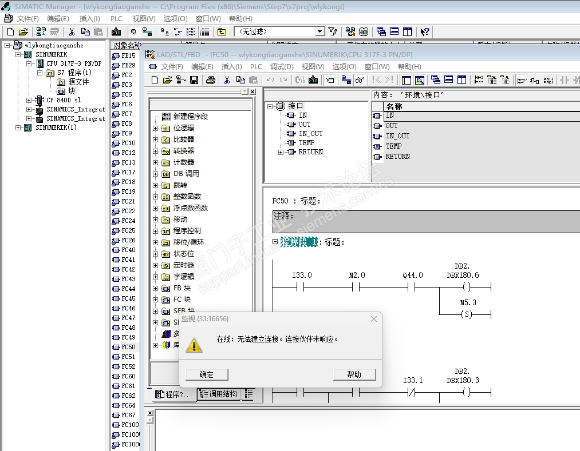Click the Save icon in LAD editor toolbar
Screen dimensions: 580x451
point(194,80)
